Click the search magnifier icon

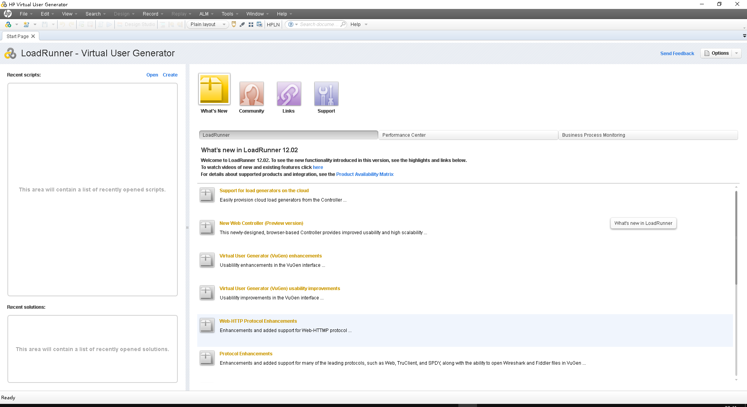click(343, 24)
